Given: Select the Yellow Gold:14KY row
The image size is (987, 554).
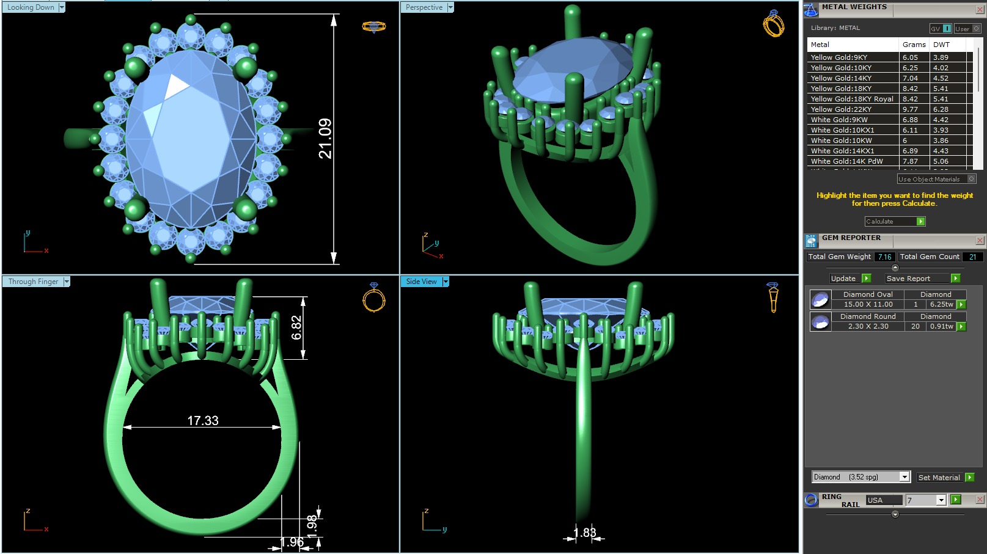Looking at the screenshot, I should point(890,78).
